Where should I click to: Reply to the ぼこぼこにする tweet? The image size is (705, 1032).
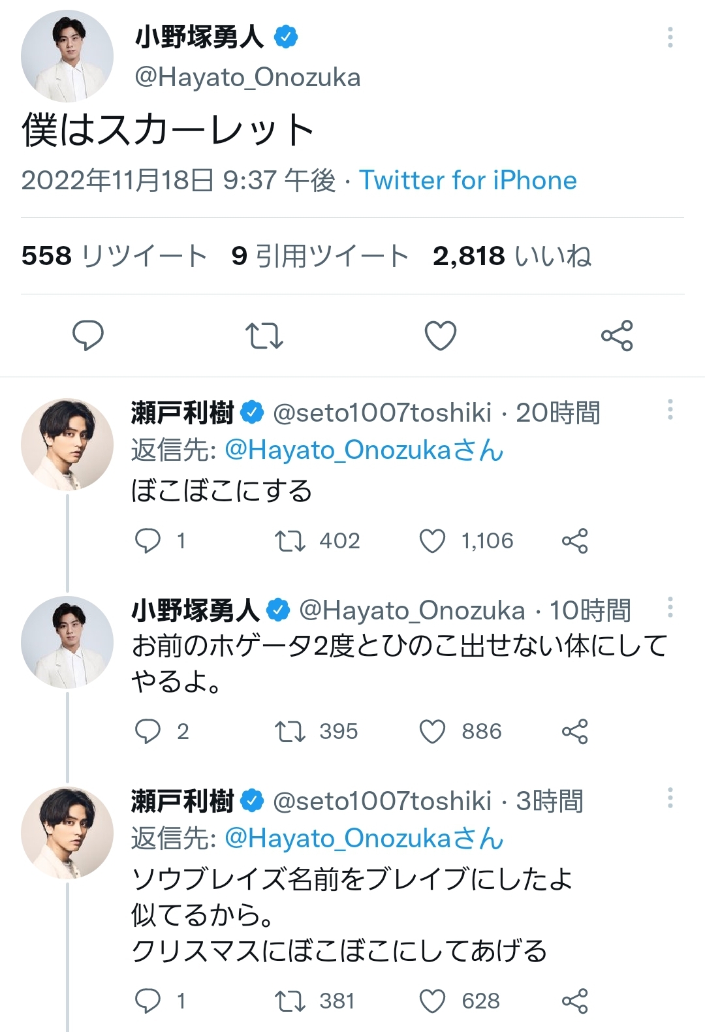[x=148, y=541]
